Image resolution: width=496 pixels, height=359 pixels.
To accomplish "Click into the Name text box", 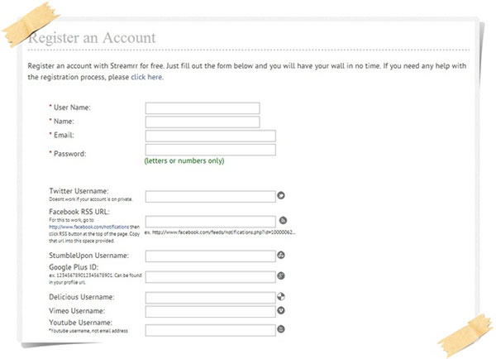I will point(202,122).
